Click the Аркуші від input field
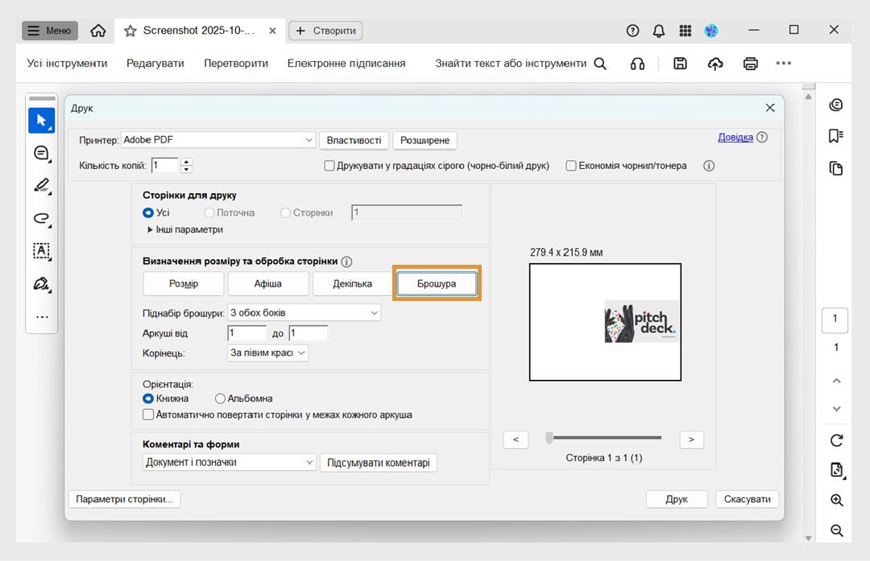Screen dimensions: 870x561 click(247, 333)
